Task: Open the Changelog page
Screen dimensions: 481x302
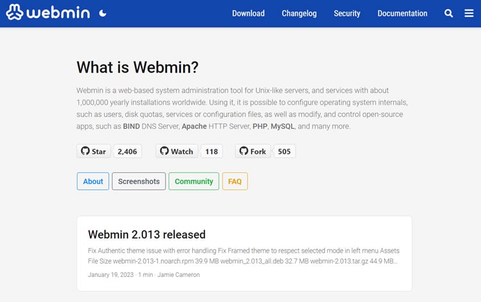Action: 299,13
